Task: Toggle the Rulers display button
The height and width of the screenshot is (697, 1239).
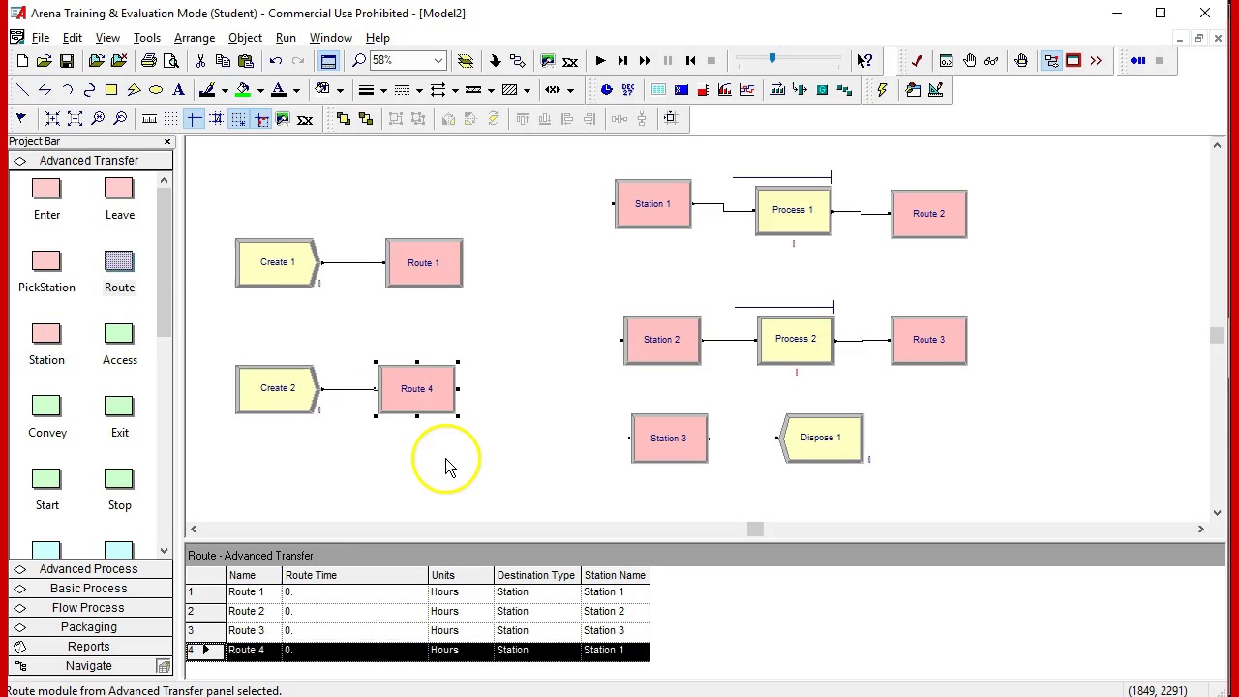Action: tap(149, 119)
